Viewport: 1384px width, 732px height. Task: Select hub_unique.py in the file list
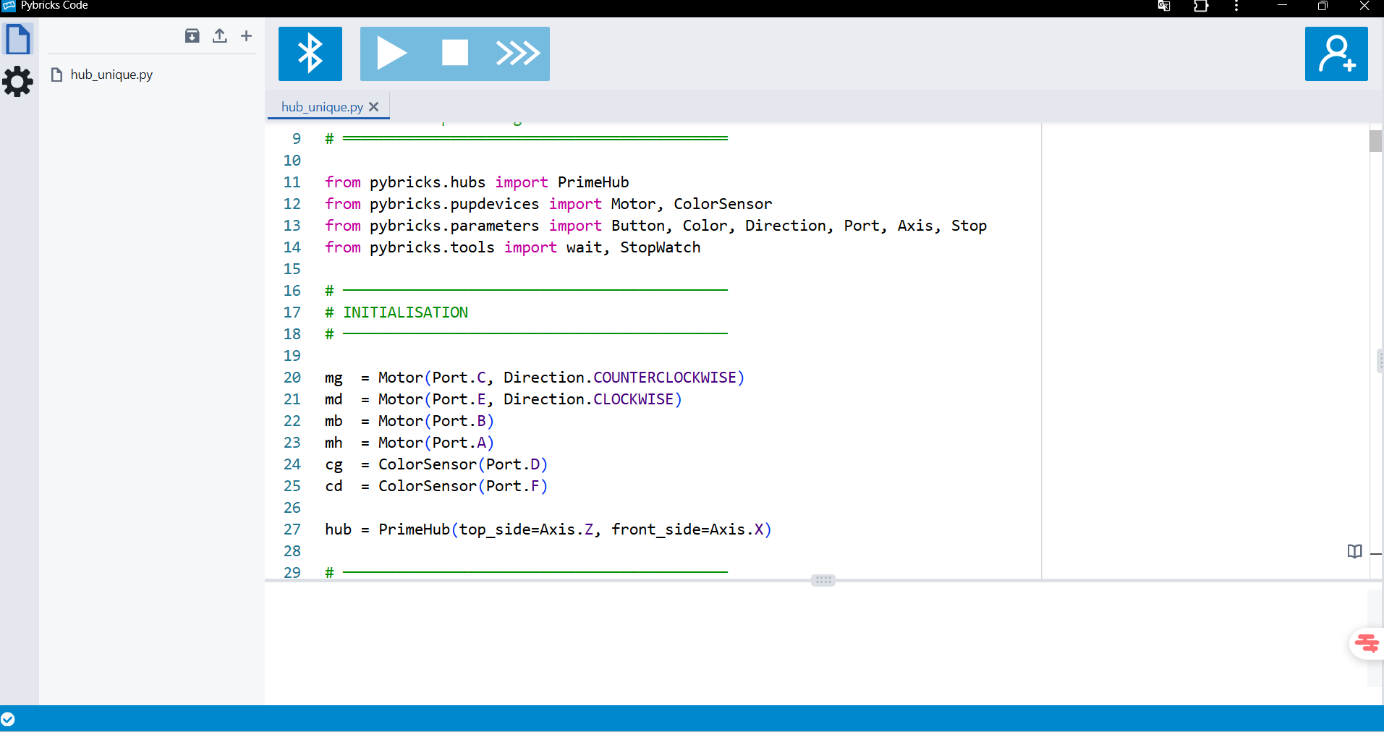coord(111,75)
